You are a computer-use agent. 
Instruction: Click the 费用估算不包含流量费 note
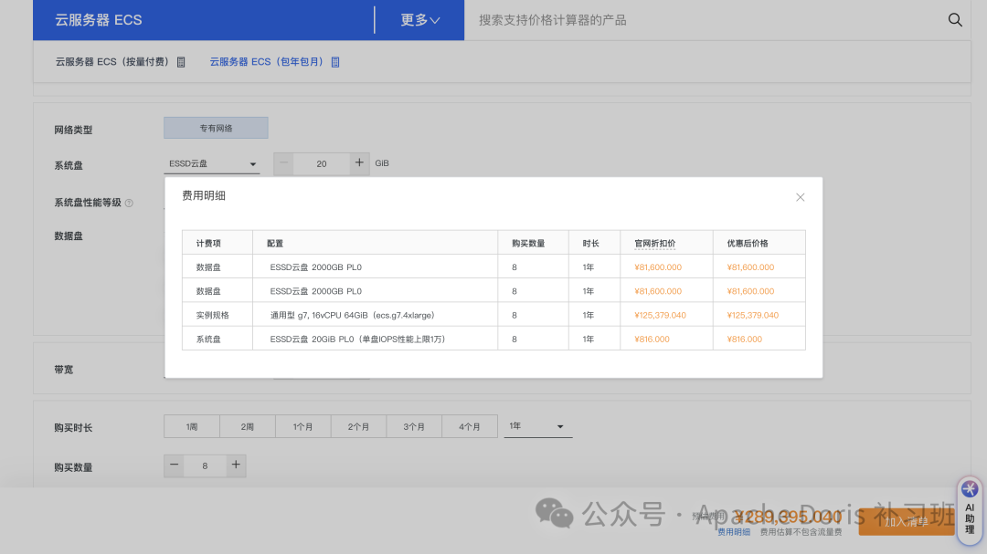coord(801,532)
